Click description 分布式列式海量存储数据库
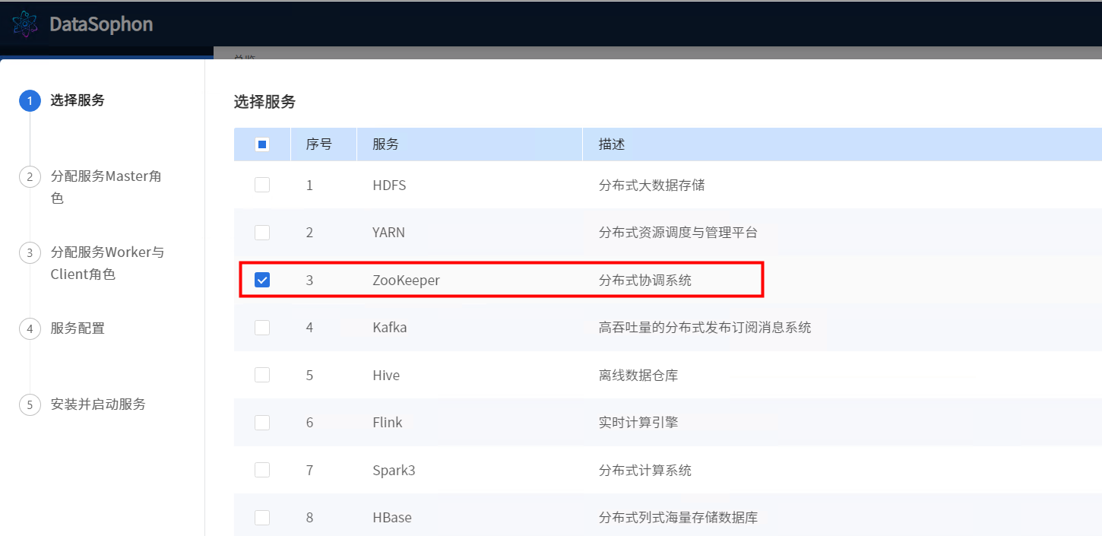This screenshot has width=1102, height=536. (678, 517)
